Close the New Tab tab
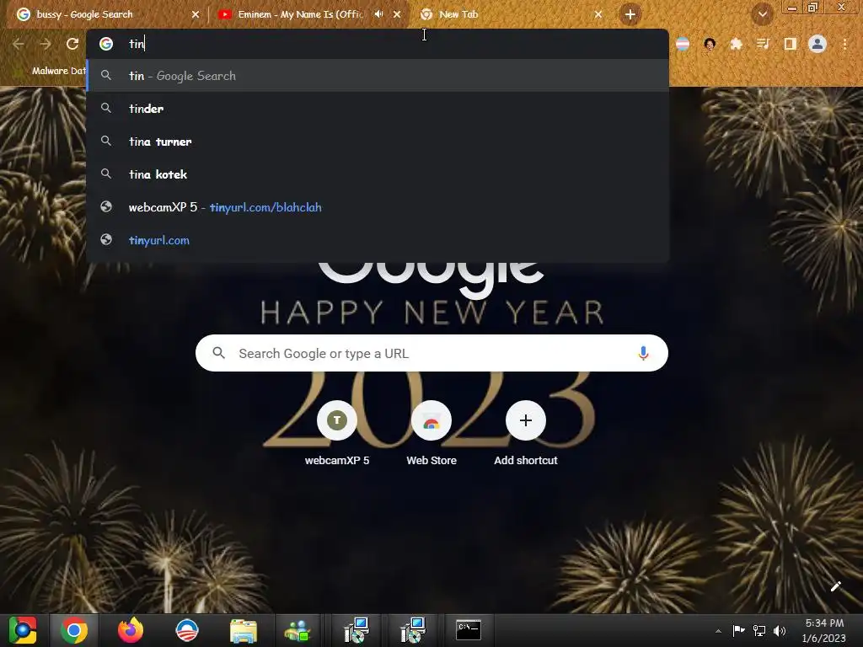This screenshot has width=863, height=647. point(598,14)
